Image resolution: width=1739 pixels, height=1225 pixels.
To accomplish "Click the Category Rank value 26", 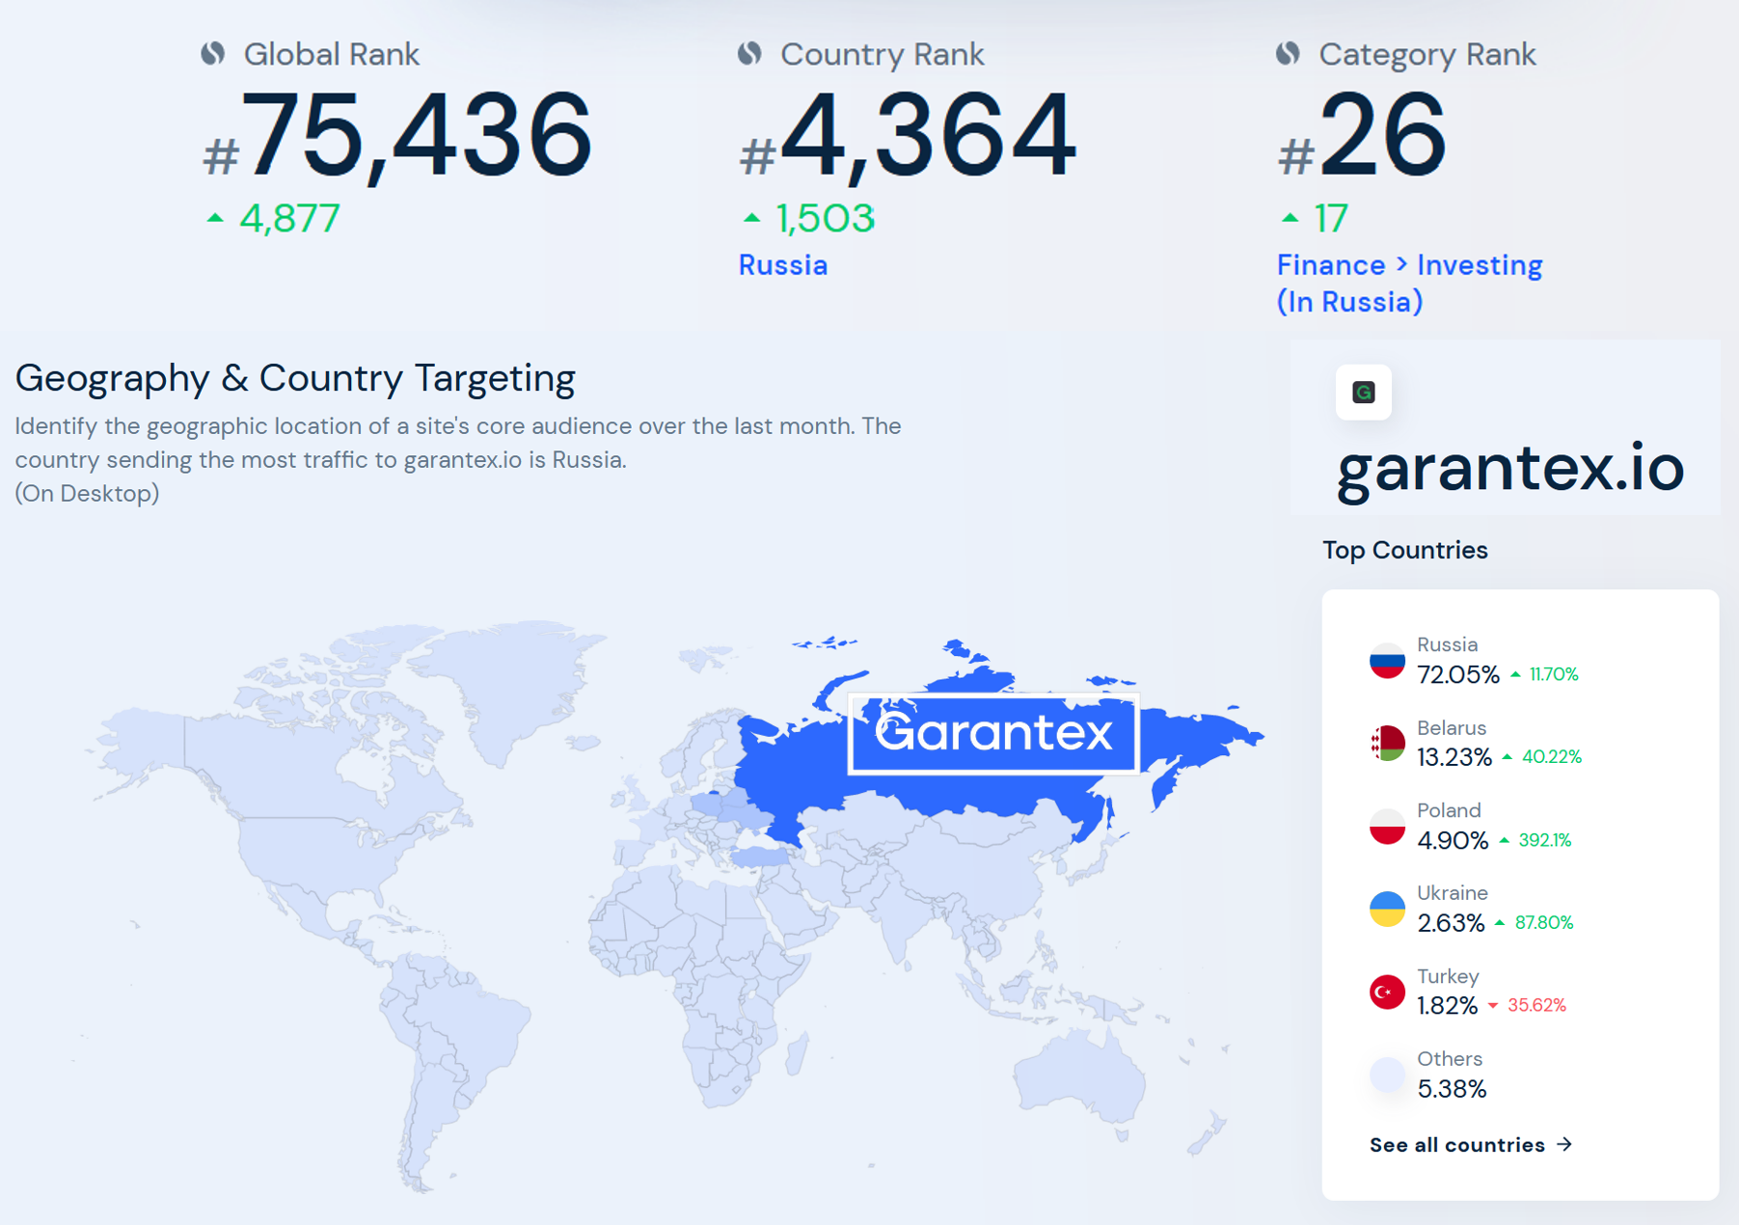I will click(1362, 135).
